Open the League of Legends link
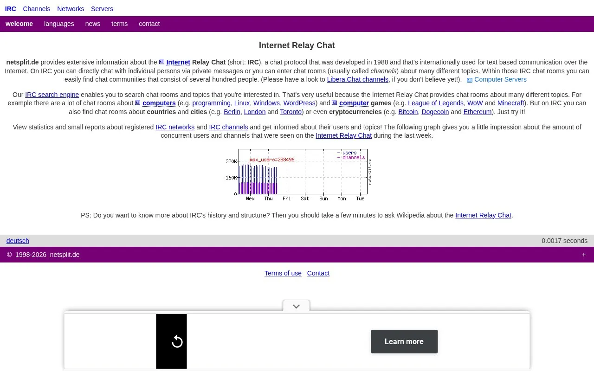This screenshot has width=594, height=371. coord(436,103)
